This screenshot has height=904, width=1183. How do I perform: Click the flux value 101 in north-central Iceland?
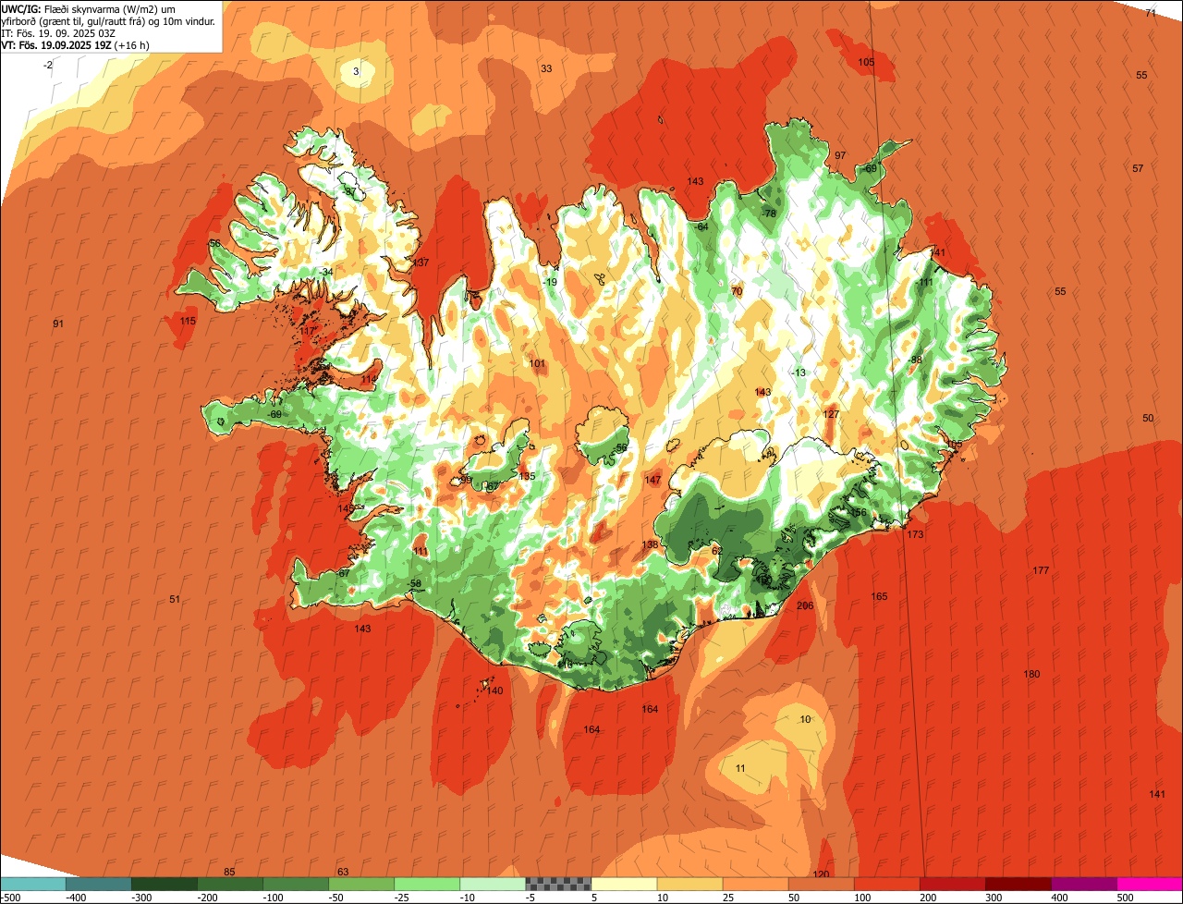(537, 363)
